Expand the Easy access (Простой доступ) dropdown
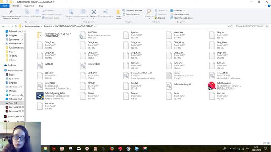This screenshot has width=271, height=152. (x=133, y=14)
